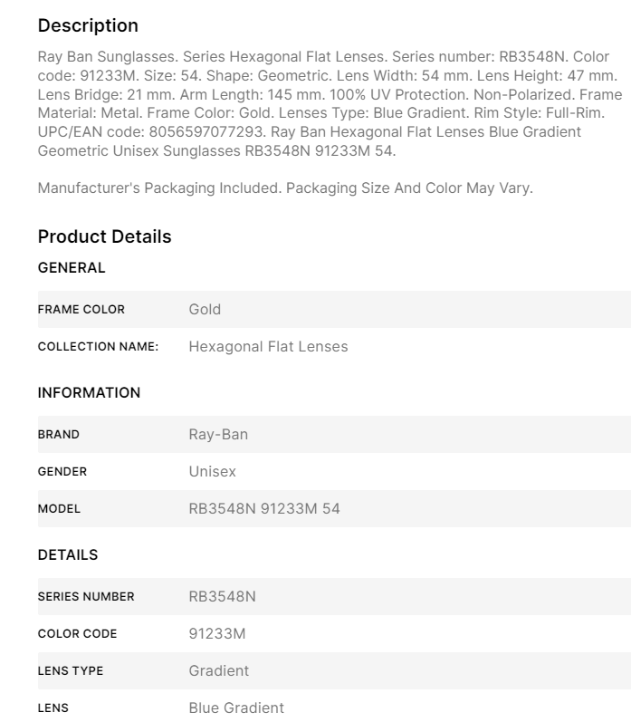
Task: Click the SERIES NUMBER row label
Action: pos(85,597)
